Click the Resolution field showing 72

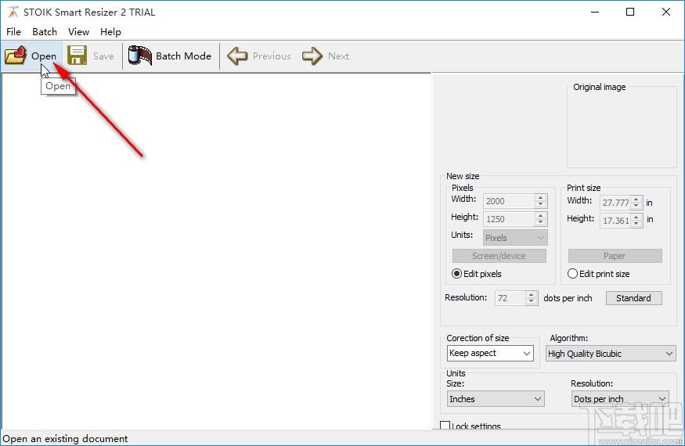click(x=510, y=298)
